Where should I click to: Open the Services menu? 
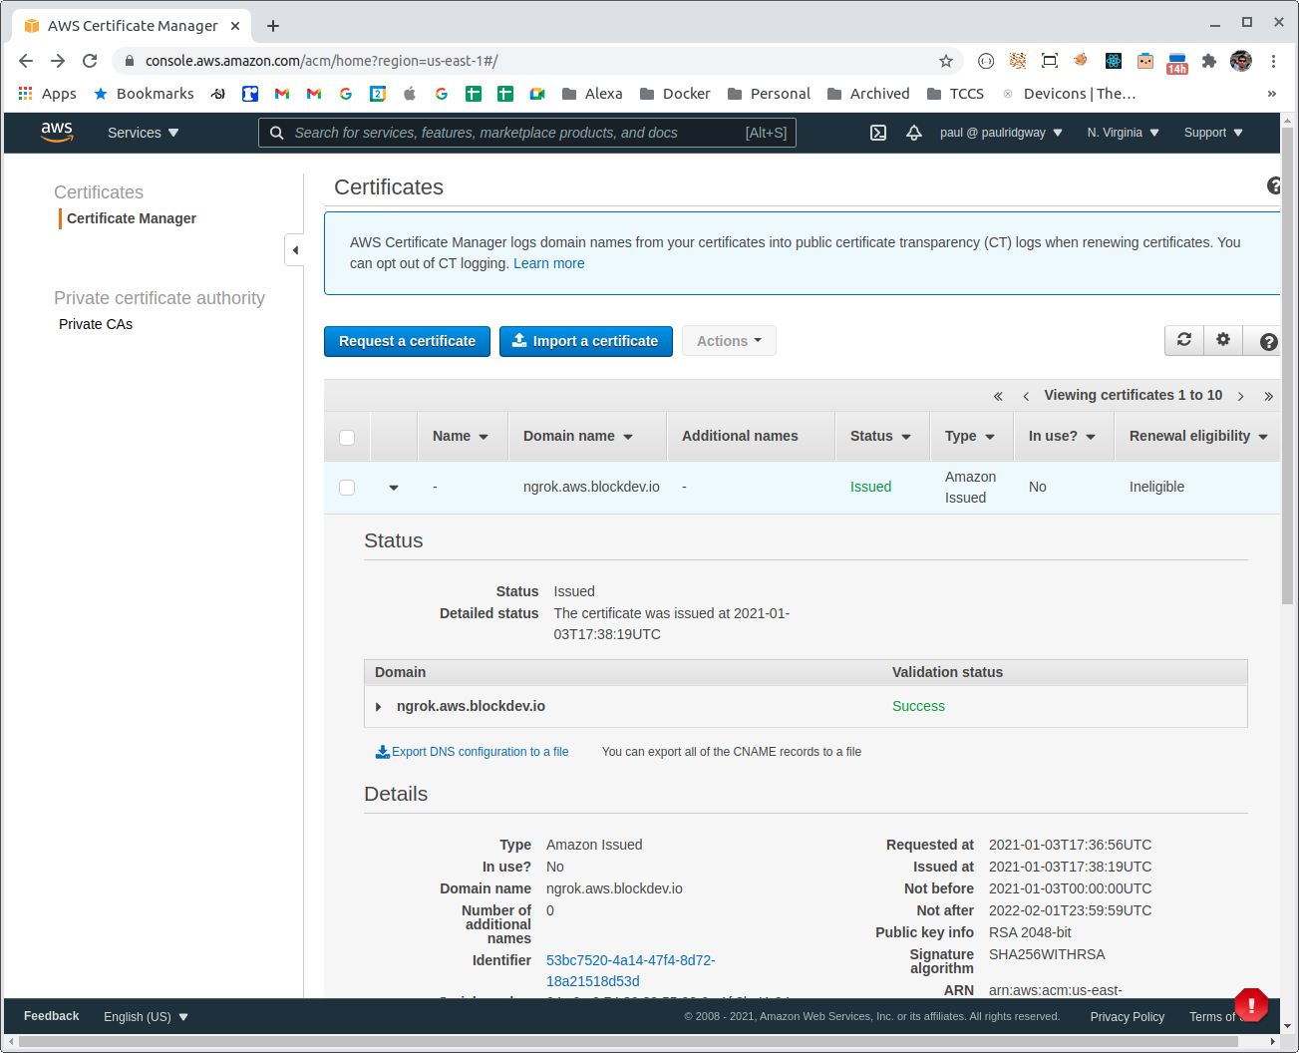click(x=142, y=132)
